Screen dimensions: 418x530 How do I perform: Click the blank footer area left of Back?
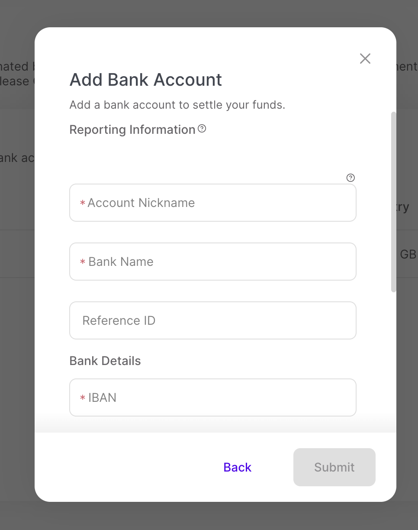pyautogui.click(x=130, y=467)
